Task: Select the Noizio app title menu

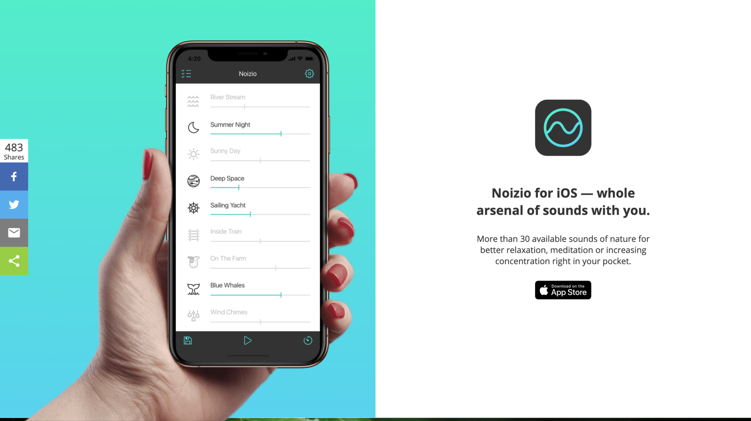Action: click(248, 73)
